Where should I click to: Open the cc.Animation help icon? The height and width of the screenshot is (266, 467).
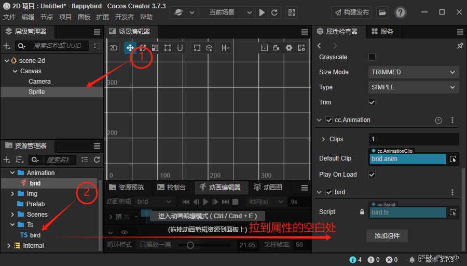(x=438, y=121)
